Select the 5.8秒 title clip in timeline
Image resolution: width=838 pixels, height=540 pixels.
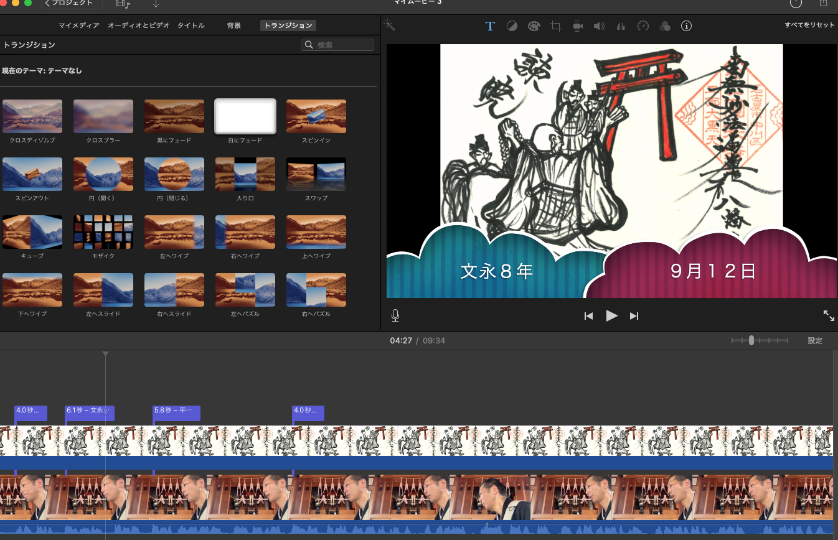177,413
